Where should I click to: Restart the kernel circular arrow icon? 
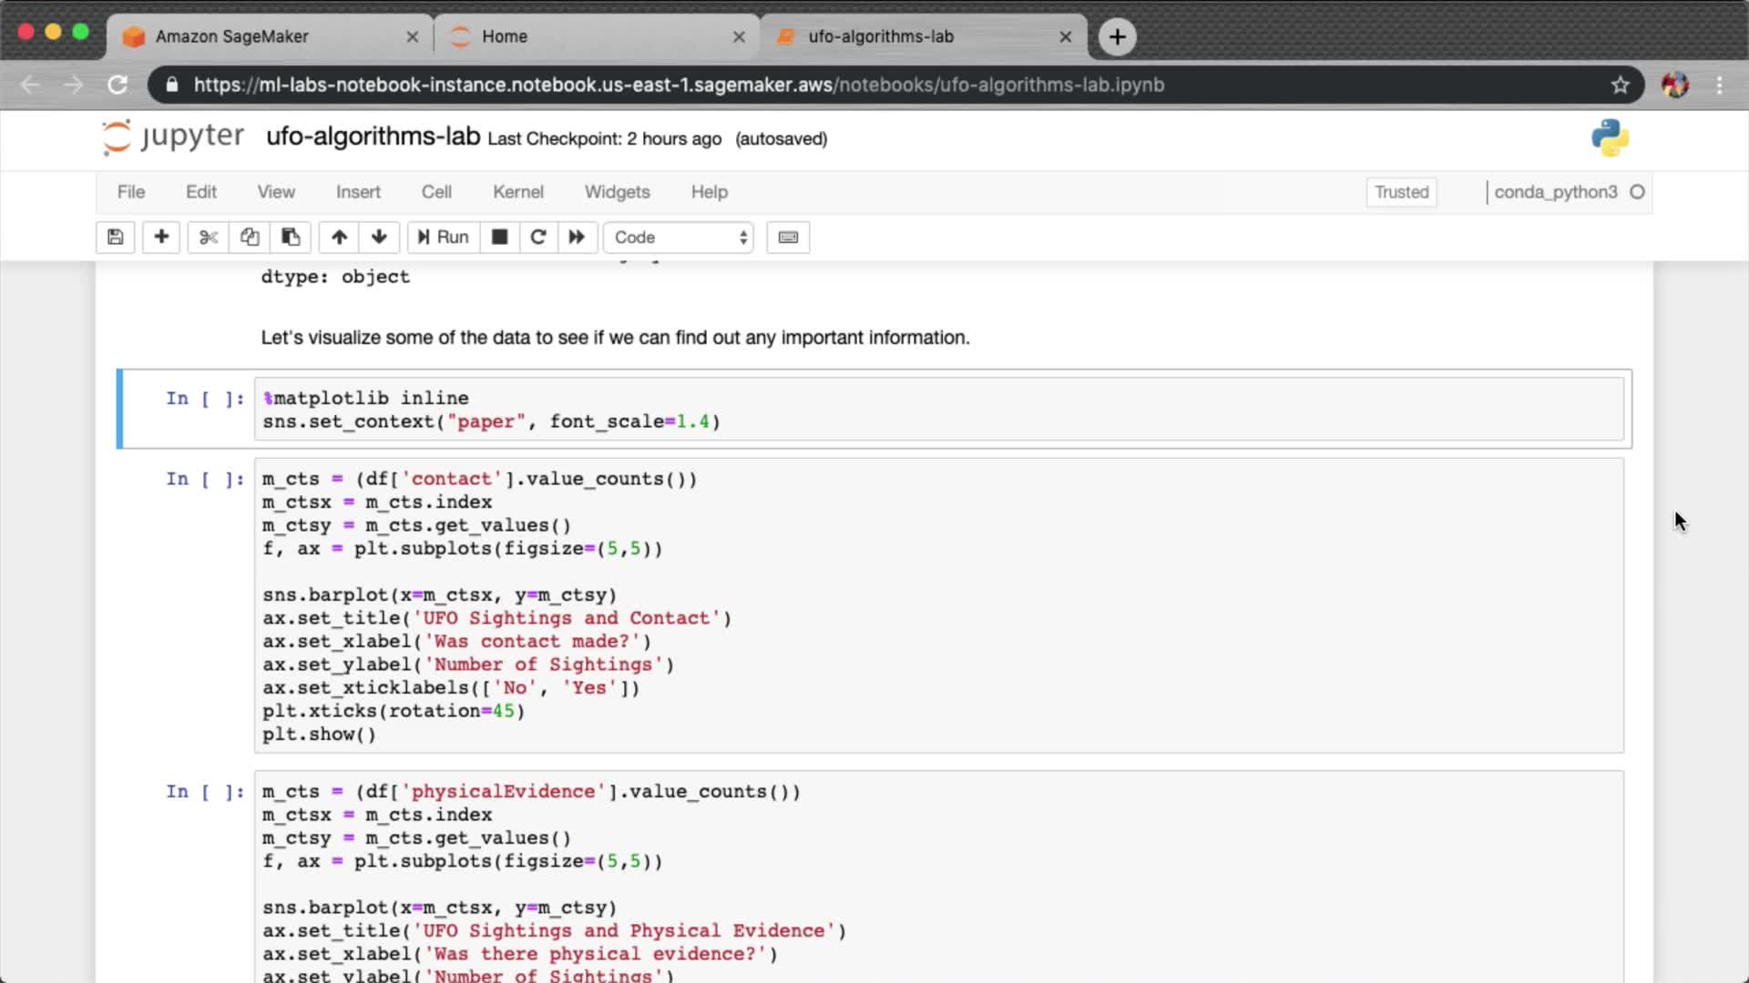pos(538,238)
